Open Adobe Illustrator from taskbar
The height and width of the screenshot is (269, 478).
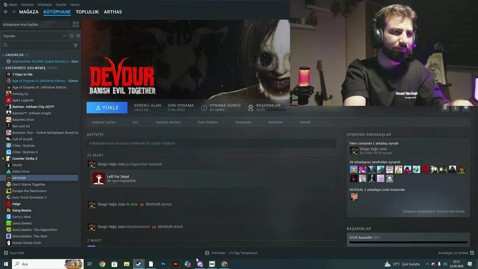[x=176, y=264]
